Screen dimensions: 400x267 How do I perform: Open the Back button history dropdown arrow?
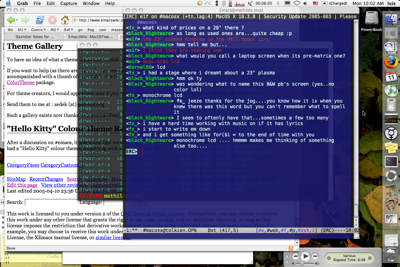coord(17,20)
